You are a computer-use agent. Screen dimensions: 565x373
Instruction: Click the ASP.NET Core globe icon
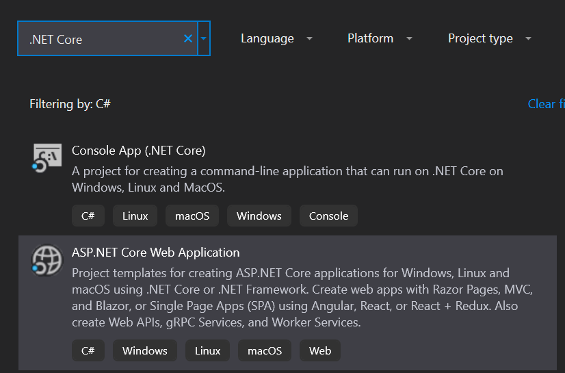coord(47,261)
